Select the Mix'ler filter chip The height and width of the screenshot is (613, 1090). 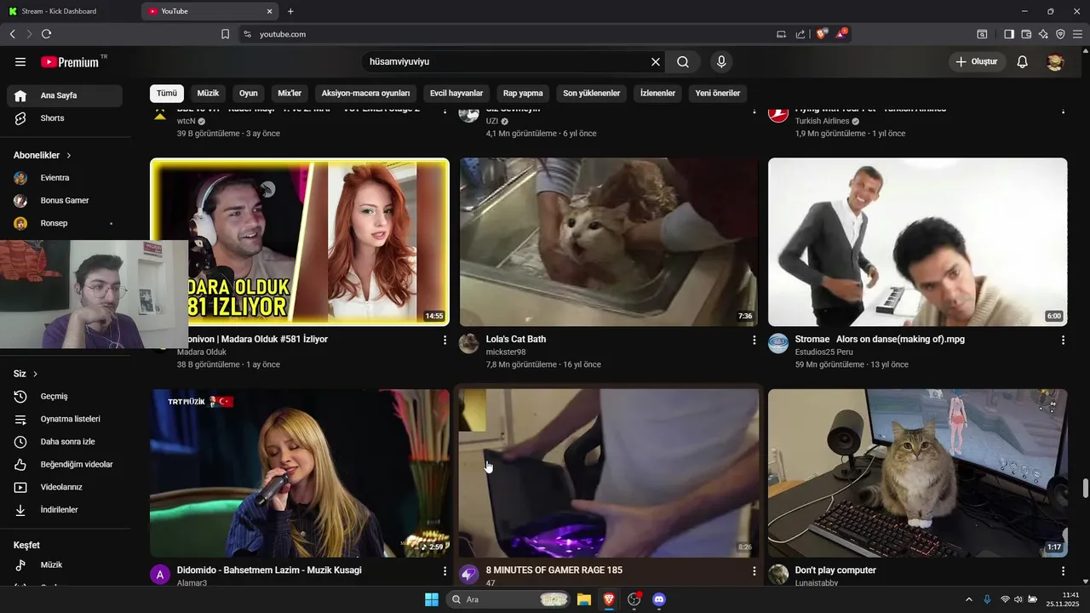[x=290, y=94]
